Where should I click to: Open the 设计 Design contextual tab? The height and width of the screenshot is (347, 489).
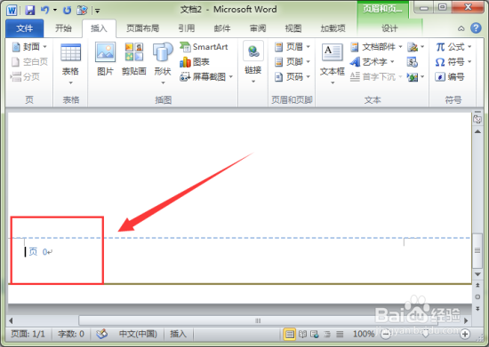389,28
